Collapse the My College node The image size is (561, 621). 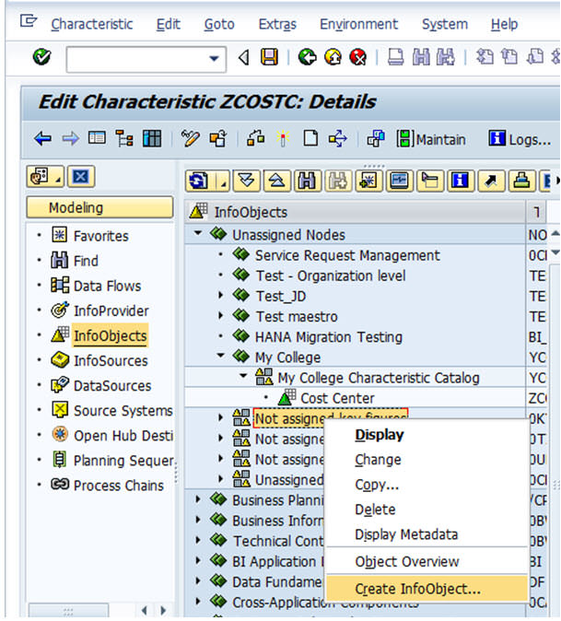[221, 357]
